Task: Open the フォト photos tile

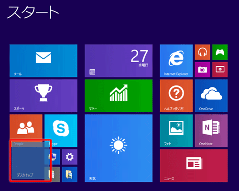Action: click(x=176, y=131)
